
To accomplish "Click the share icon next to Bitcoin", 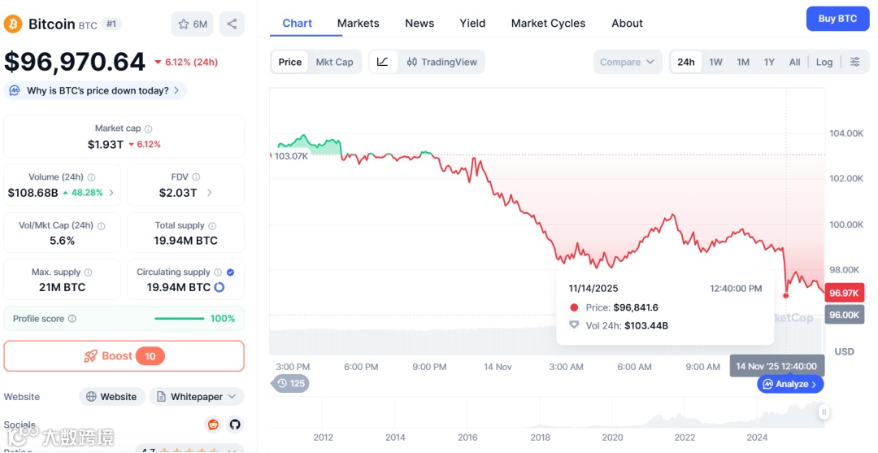I will coord(232,24).
